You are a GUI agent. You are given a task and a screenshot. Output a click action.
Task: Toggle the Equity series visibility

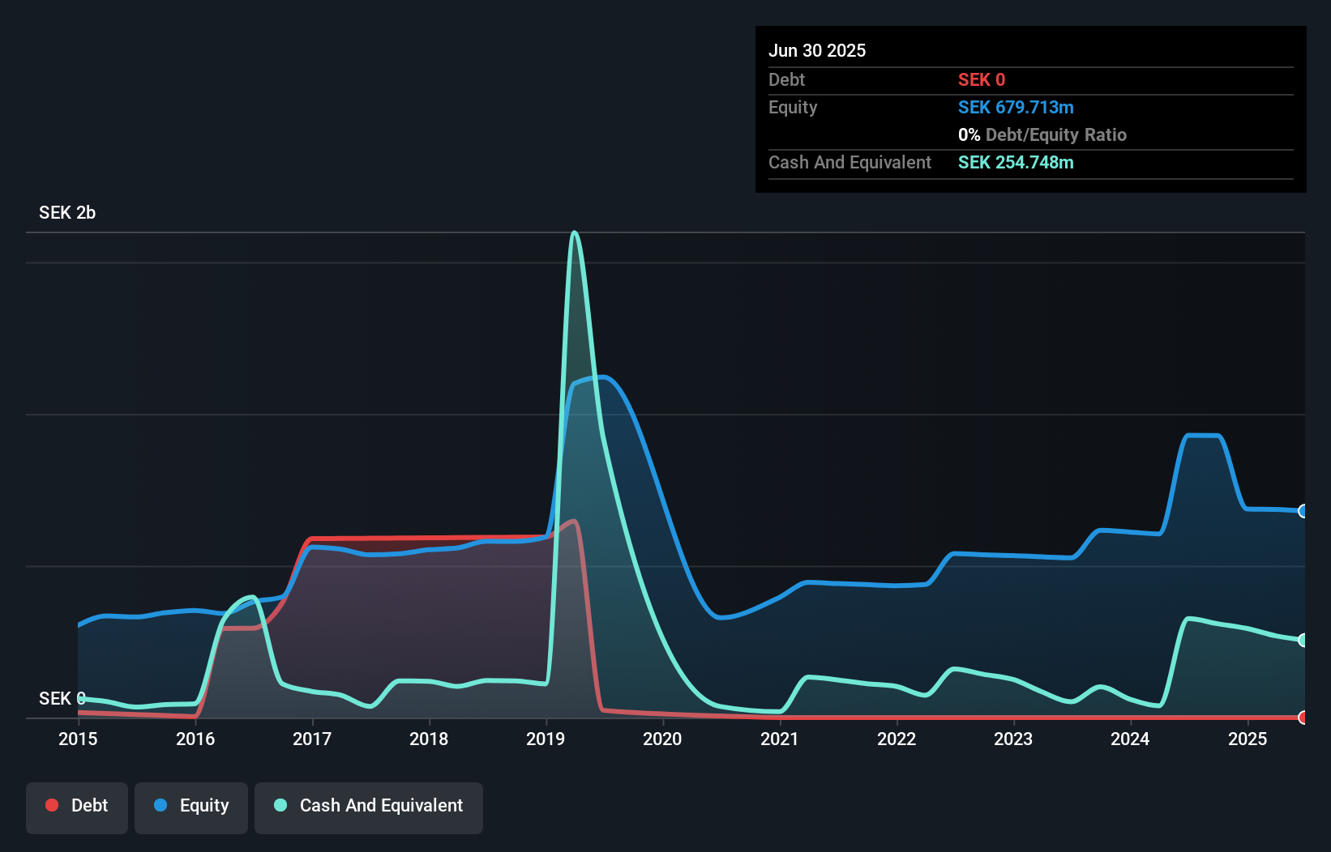(190, 805)
